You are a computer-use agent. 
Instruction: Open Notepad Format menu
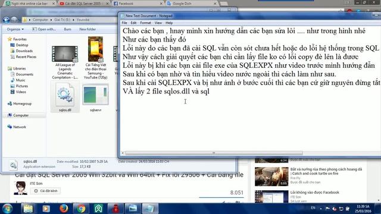[x=145, y=23]
